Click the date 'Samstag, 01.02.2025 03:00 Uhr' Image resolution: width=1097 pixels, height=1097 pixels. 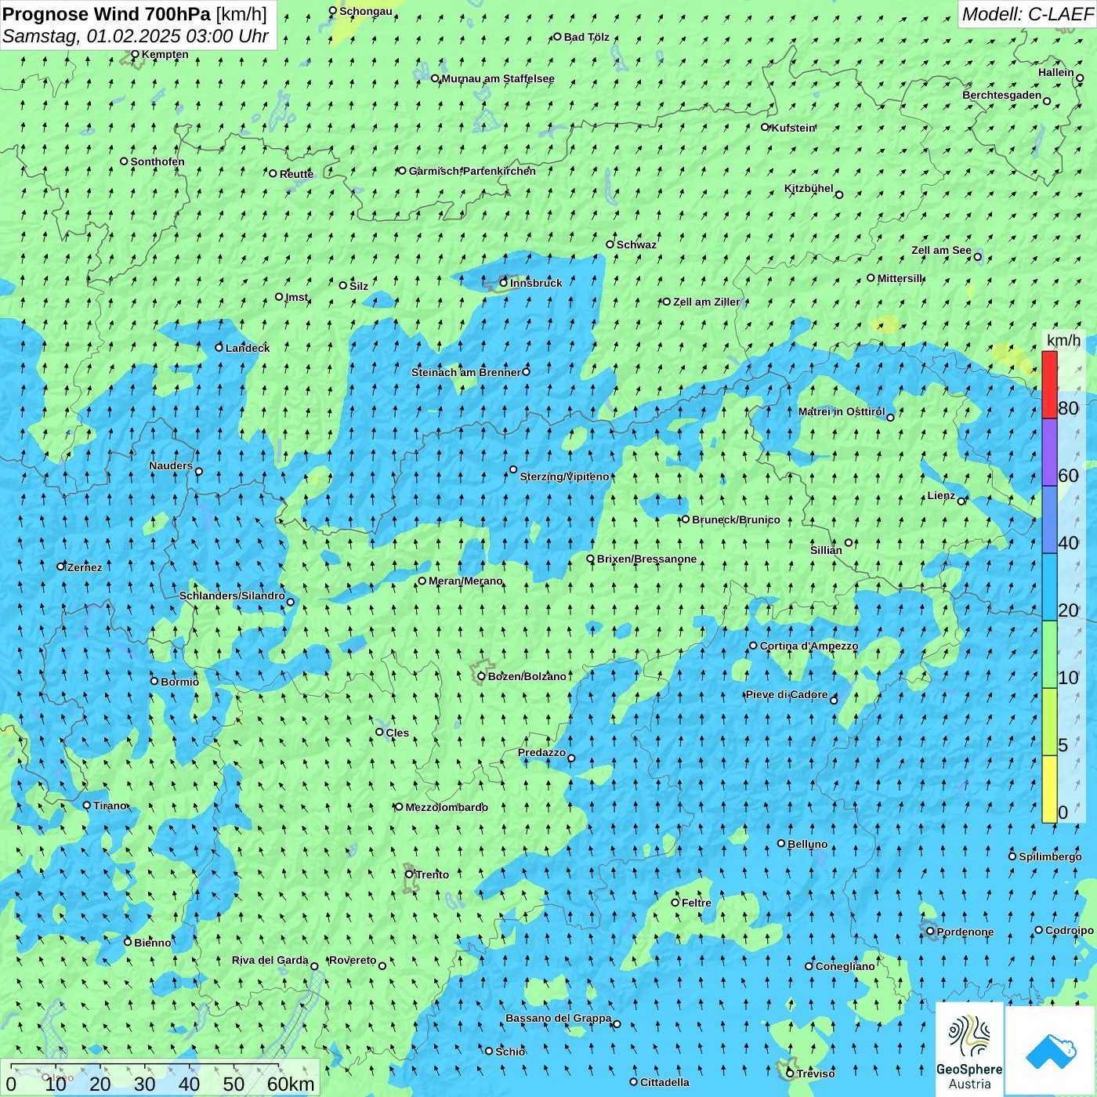point(136,36)
